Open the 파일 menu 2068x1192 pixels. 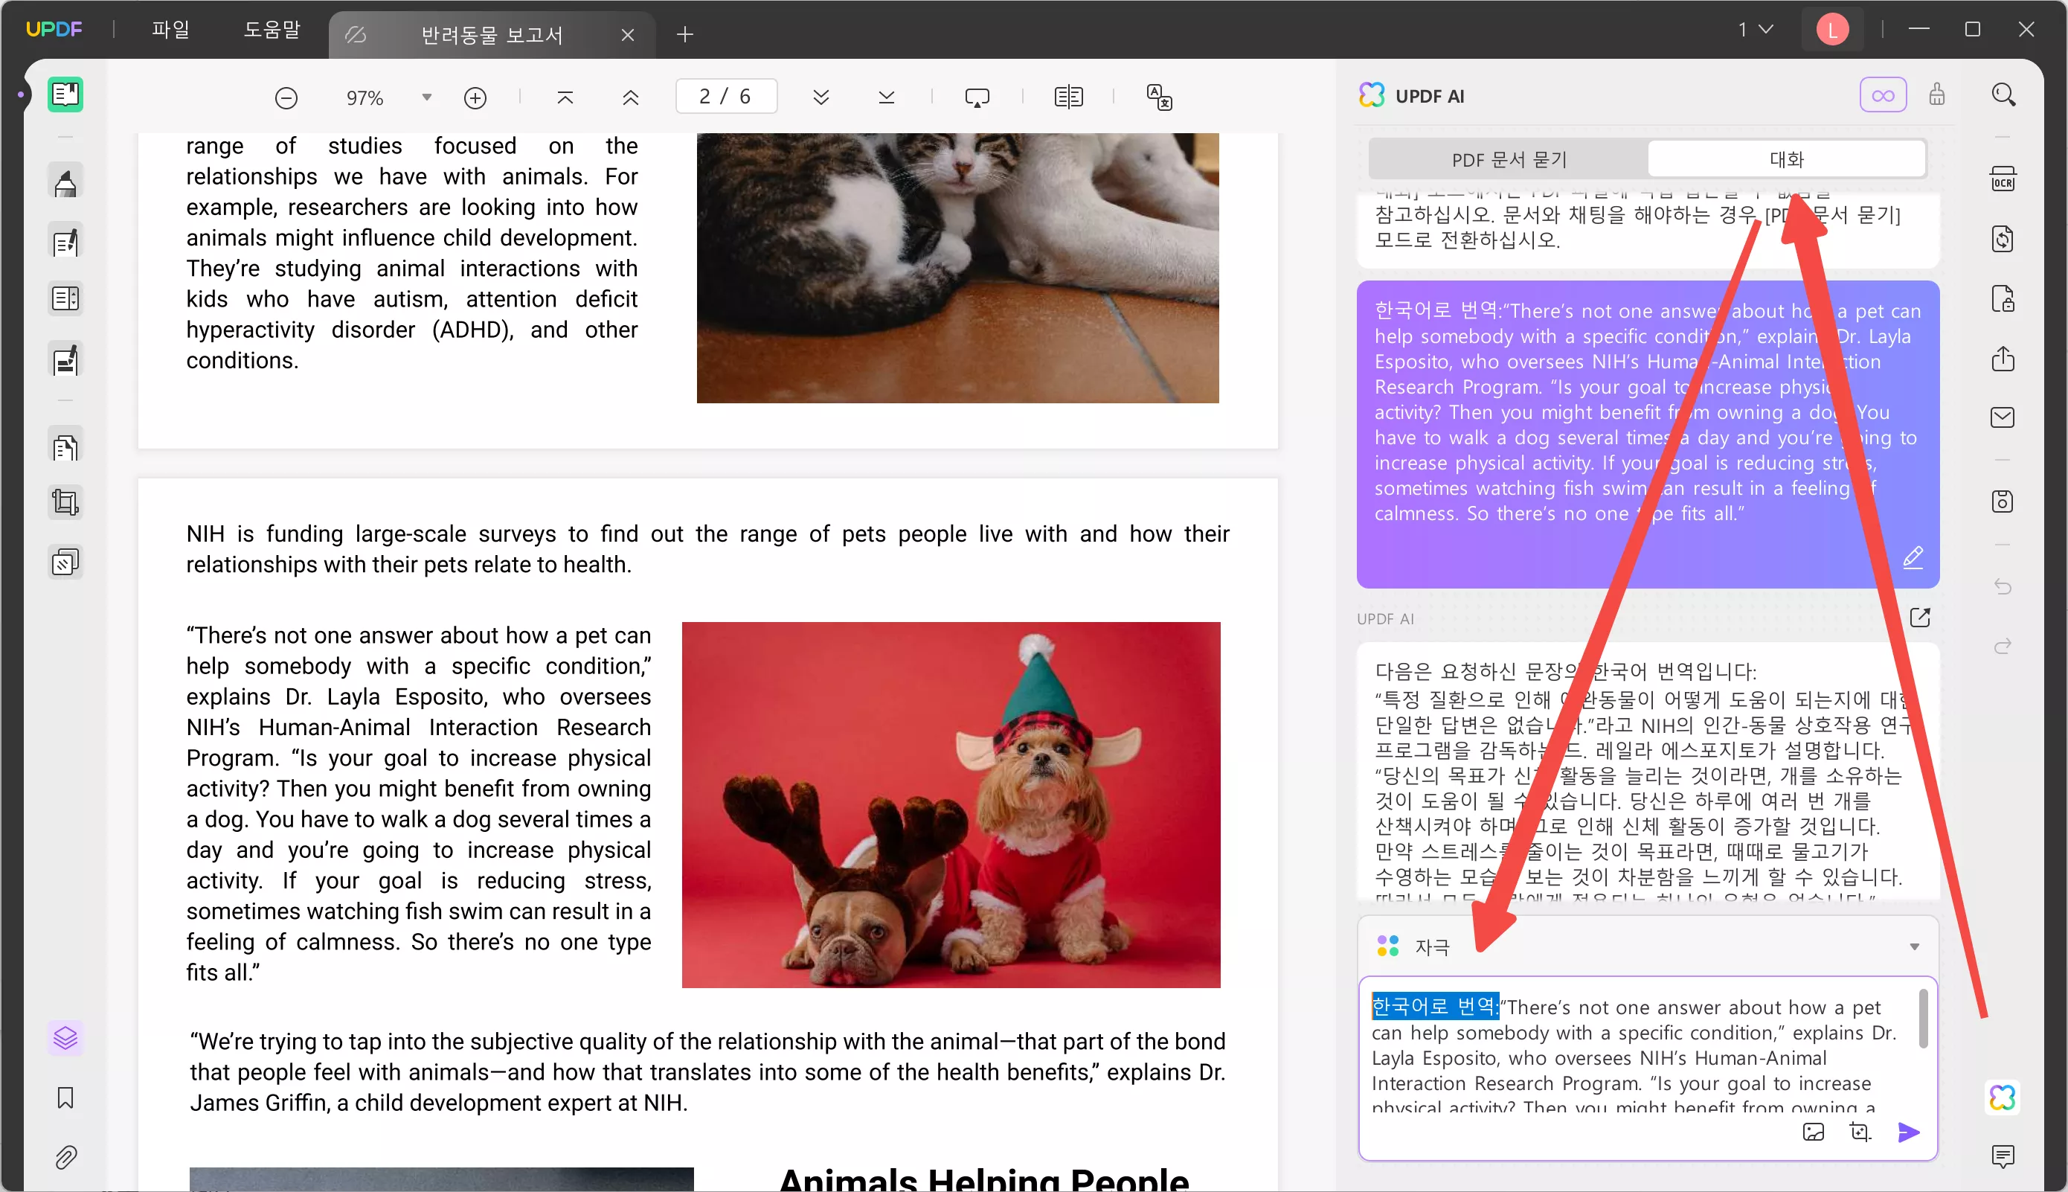tap(170, 31)
